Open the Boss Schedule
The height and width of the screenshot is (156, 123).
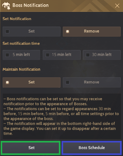click(92, 148)
